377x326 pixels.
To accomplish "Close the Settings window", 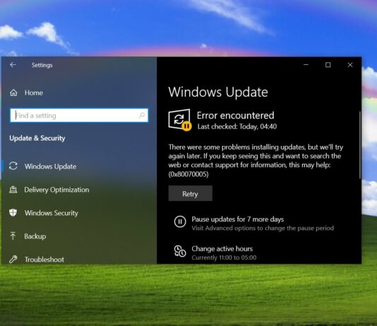I will click(350, 65).
